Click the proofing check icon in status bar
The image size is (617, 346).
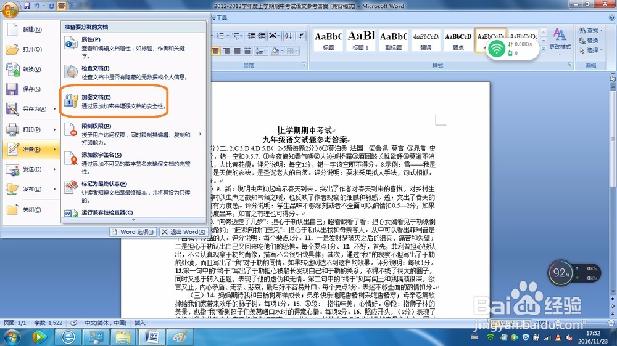pos(73,323)
